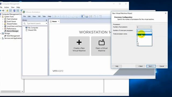Select Services and Applications in the tree
This screenshot has width=172, height=97.
[13, 38]
